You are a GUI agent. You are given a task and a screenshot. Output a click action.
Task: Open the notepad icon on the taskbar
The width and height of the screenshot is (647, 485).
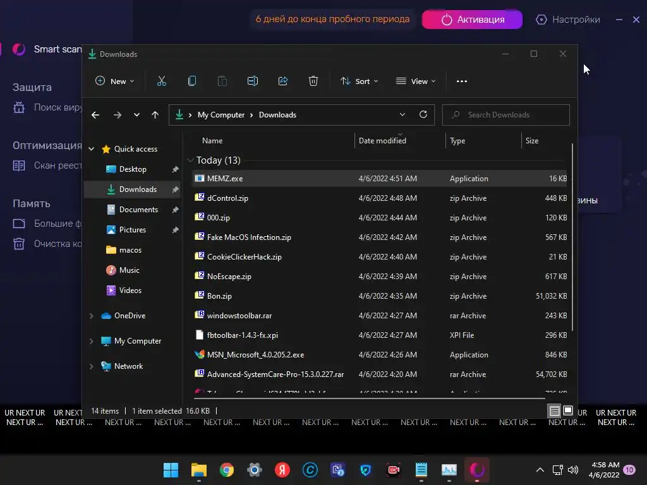[421, 470]
